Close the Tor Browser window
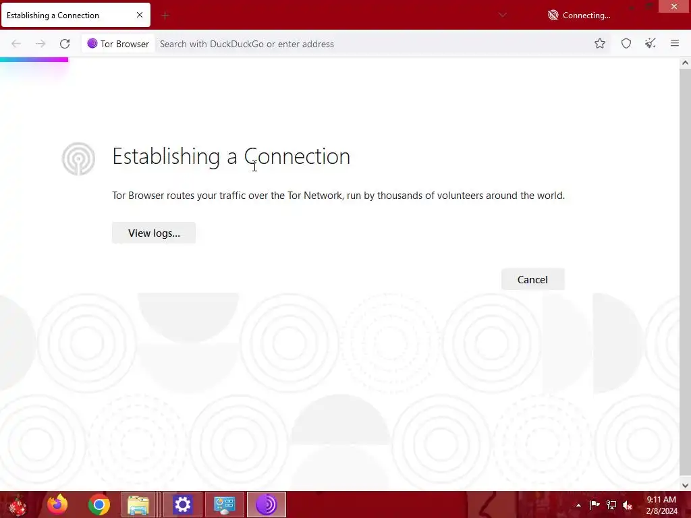691x518 pixels. (674, 6)
